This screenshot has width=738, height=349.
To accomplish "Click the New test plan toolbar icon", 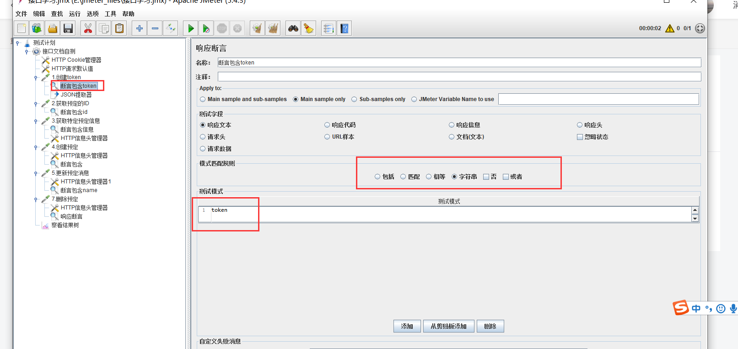I will pyautogui.click(x=22, y=28).
